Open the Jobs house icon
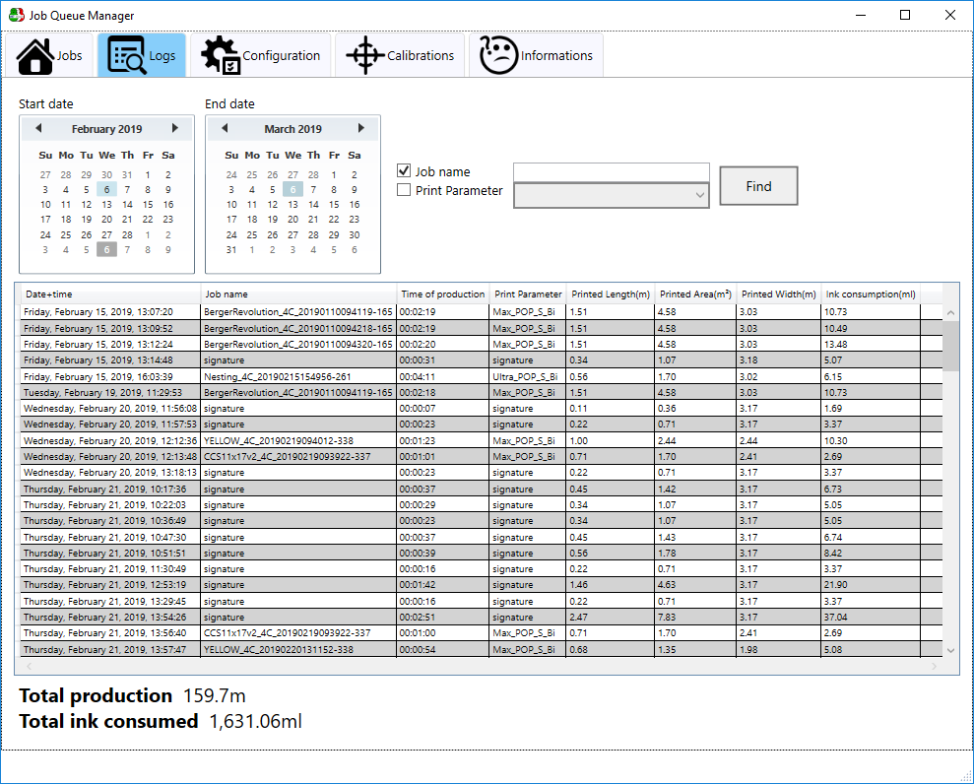Viewport: 974px width, 784px height. click(x=35, y=56)
